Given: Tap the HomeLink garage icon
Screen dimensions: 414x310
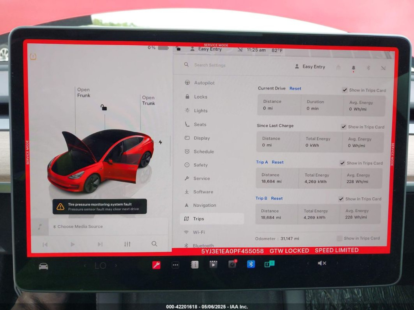Looking at the screenshot, I should coord(338,67).
